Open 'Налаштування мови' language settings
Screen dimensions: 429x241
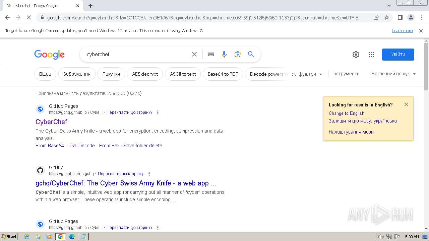pos(351,132)
